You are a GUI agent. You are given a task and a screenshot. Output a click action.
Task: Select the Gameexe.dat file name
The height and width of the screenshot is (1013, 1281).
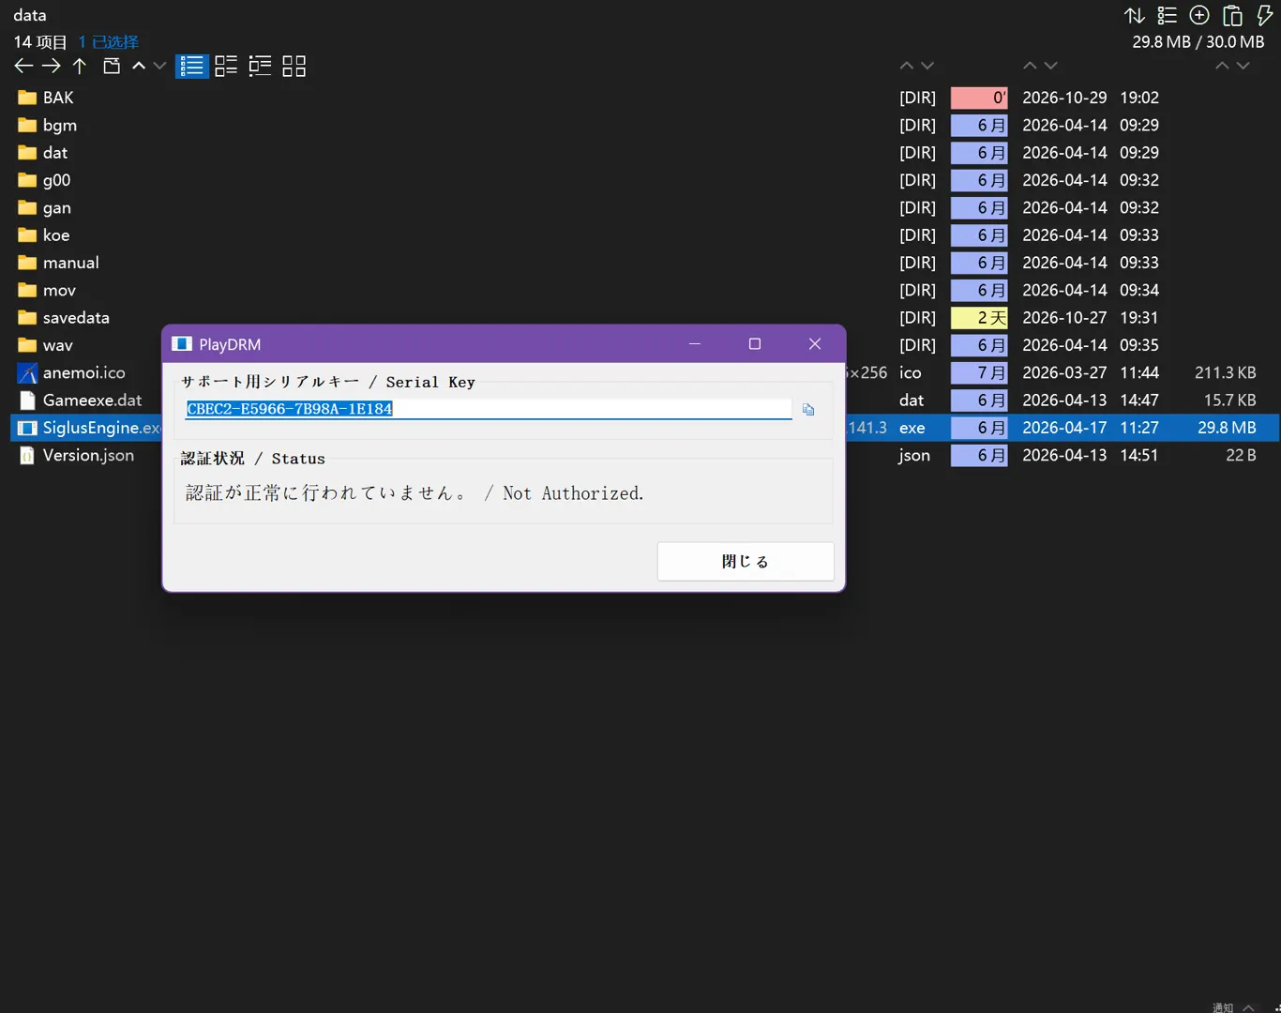point(92,401)
